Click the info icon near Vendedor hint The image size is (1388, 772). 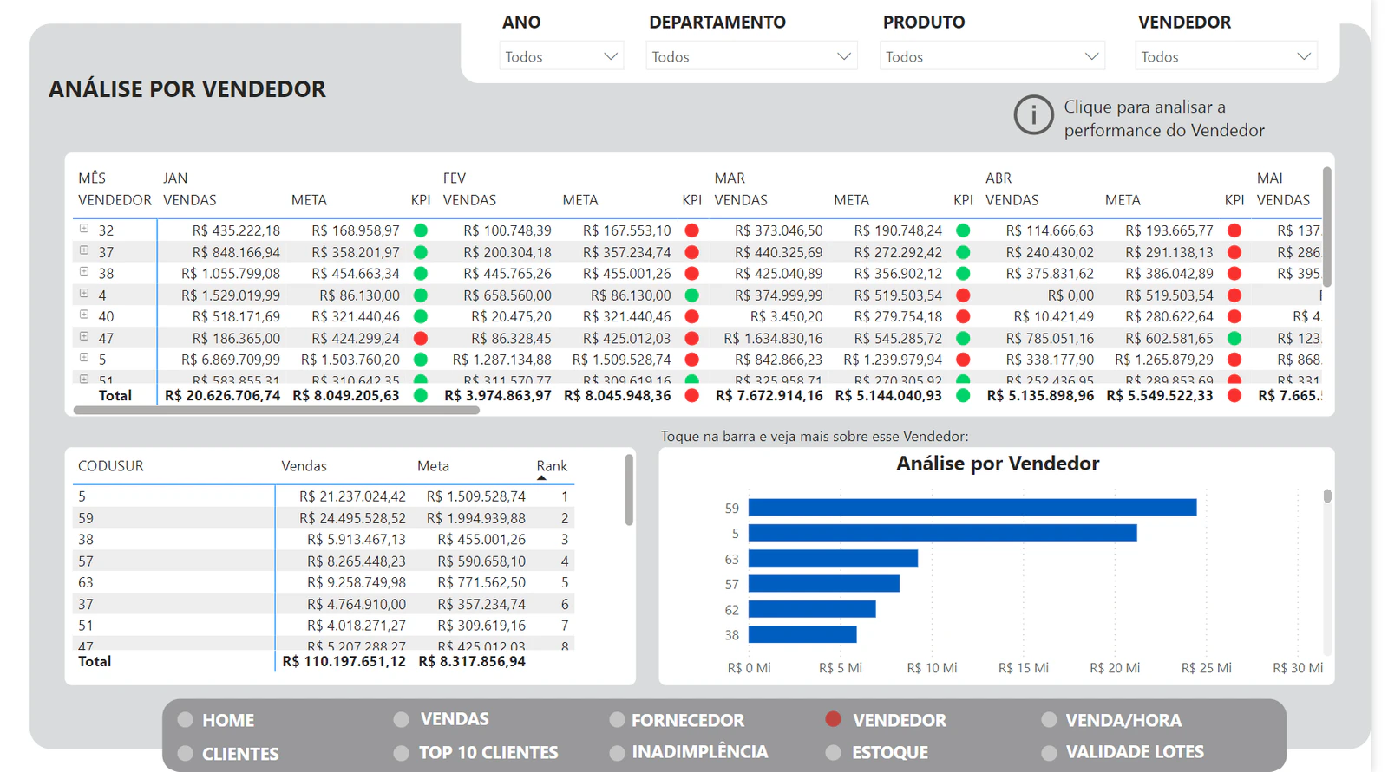coord(1033,115)
